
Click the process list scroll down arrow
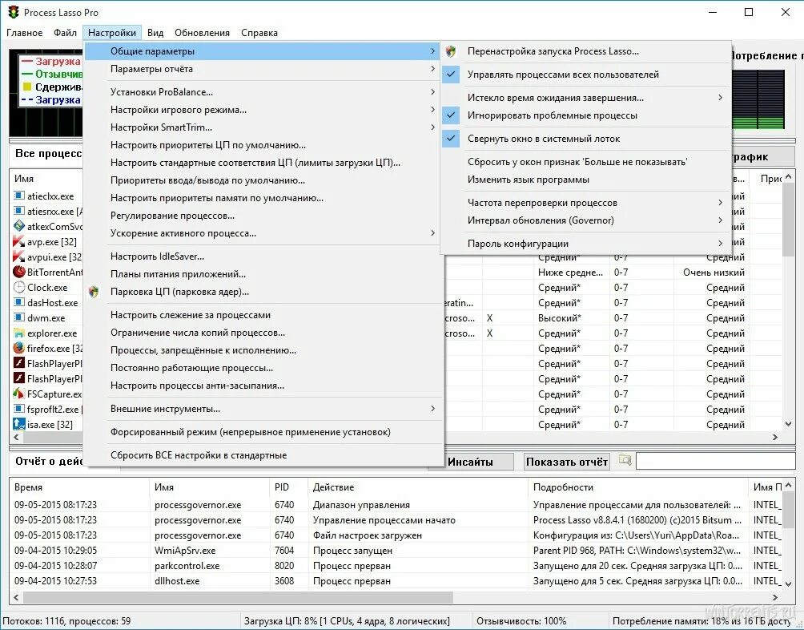(789, 423)
